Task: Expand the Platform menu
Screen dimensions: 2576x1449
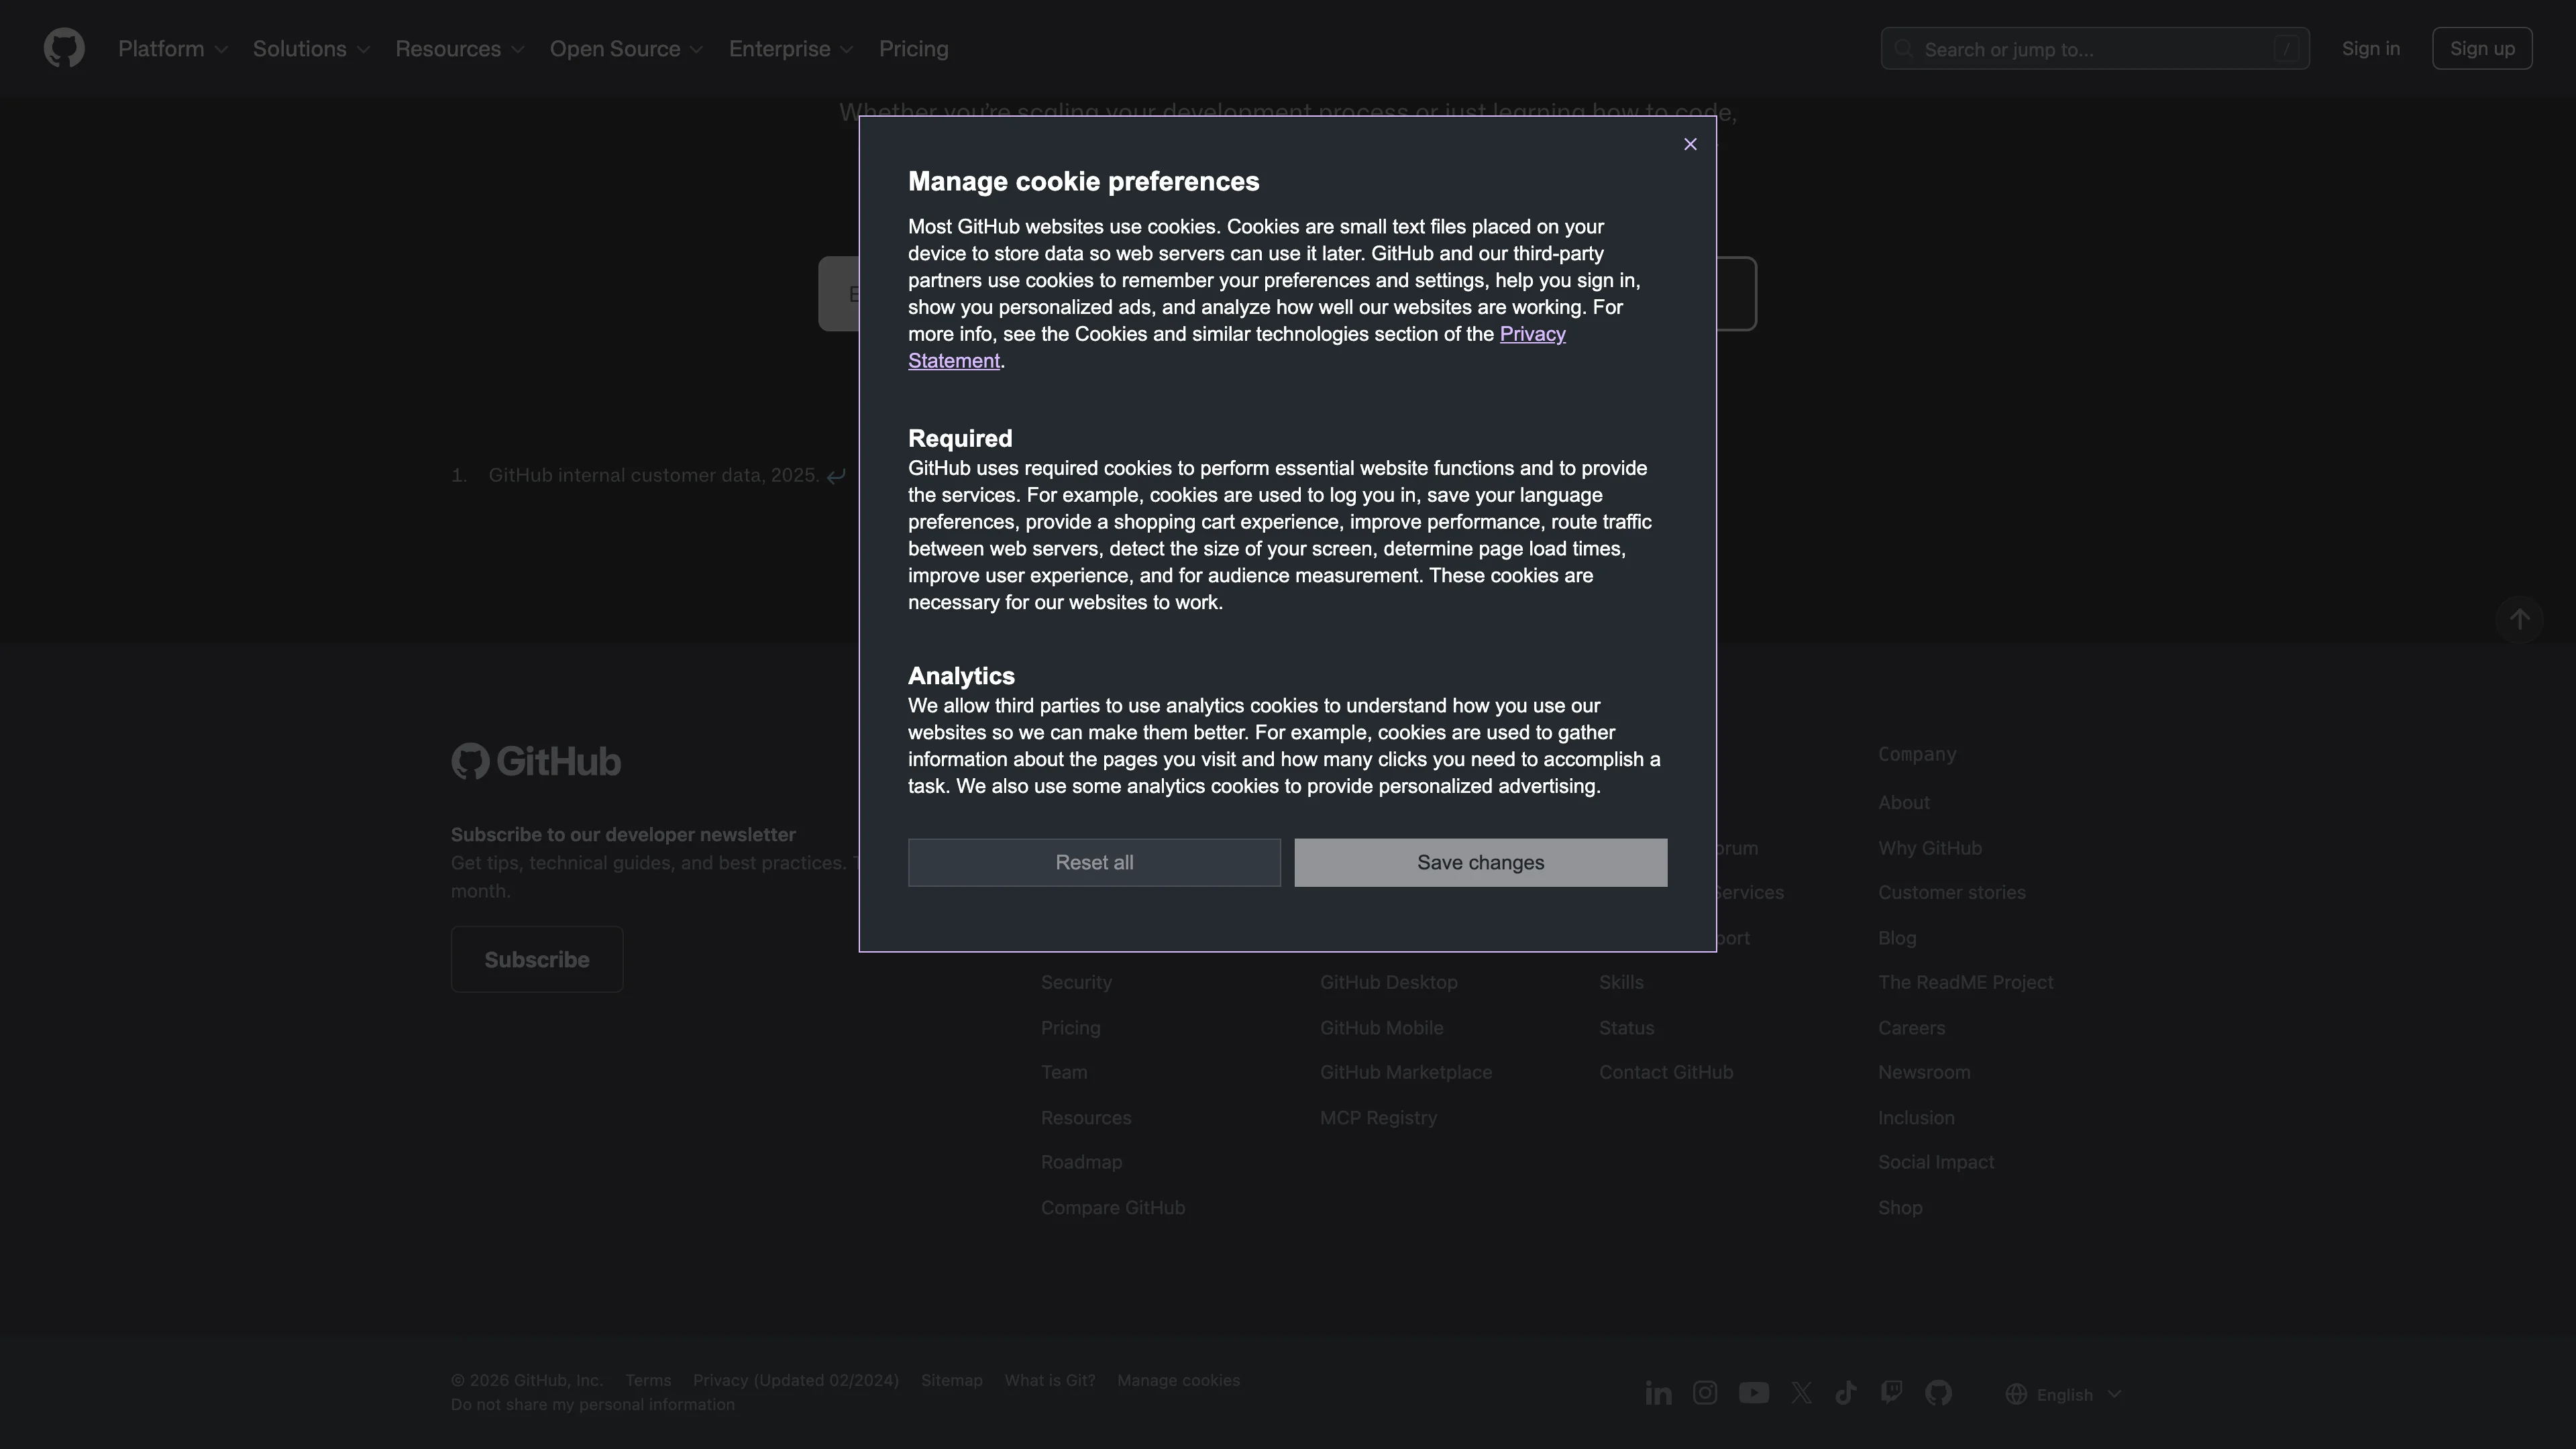Action: click(x=173, y=49)
